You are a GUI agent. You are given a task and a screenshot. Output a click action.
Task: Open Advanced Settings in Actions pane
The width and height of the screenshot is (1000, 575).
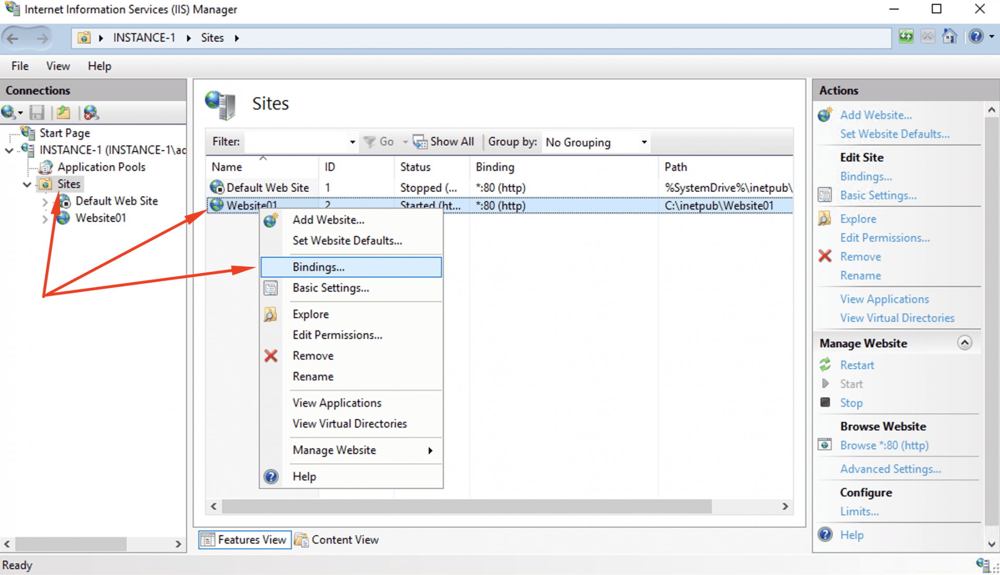tap(890, 468)
